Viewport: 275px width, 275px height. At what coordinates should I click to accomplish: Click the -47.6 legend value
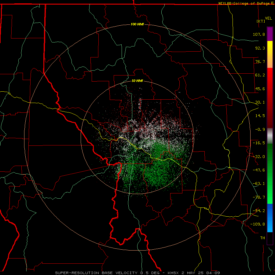click(x=259, y=170)
